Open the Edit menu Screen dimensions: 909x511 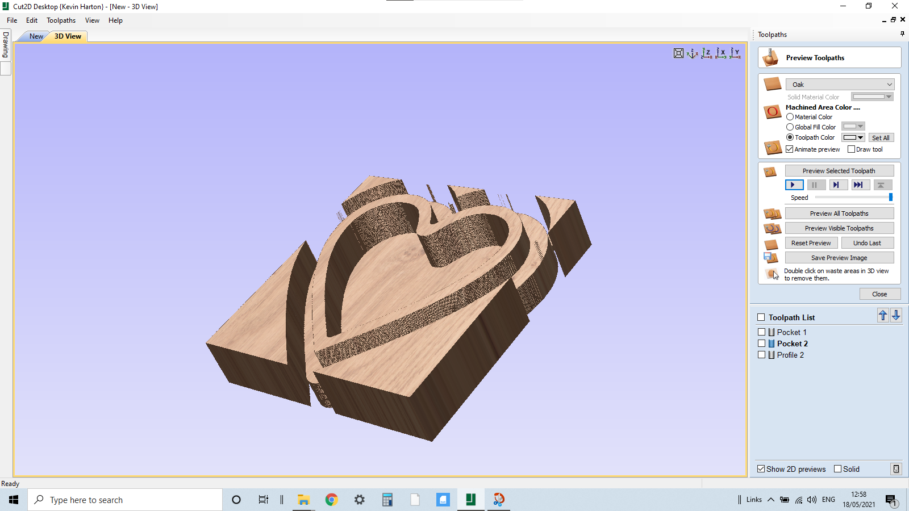pos(32,20)
